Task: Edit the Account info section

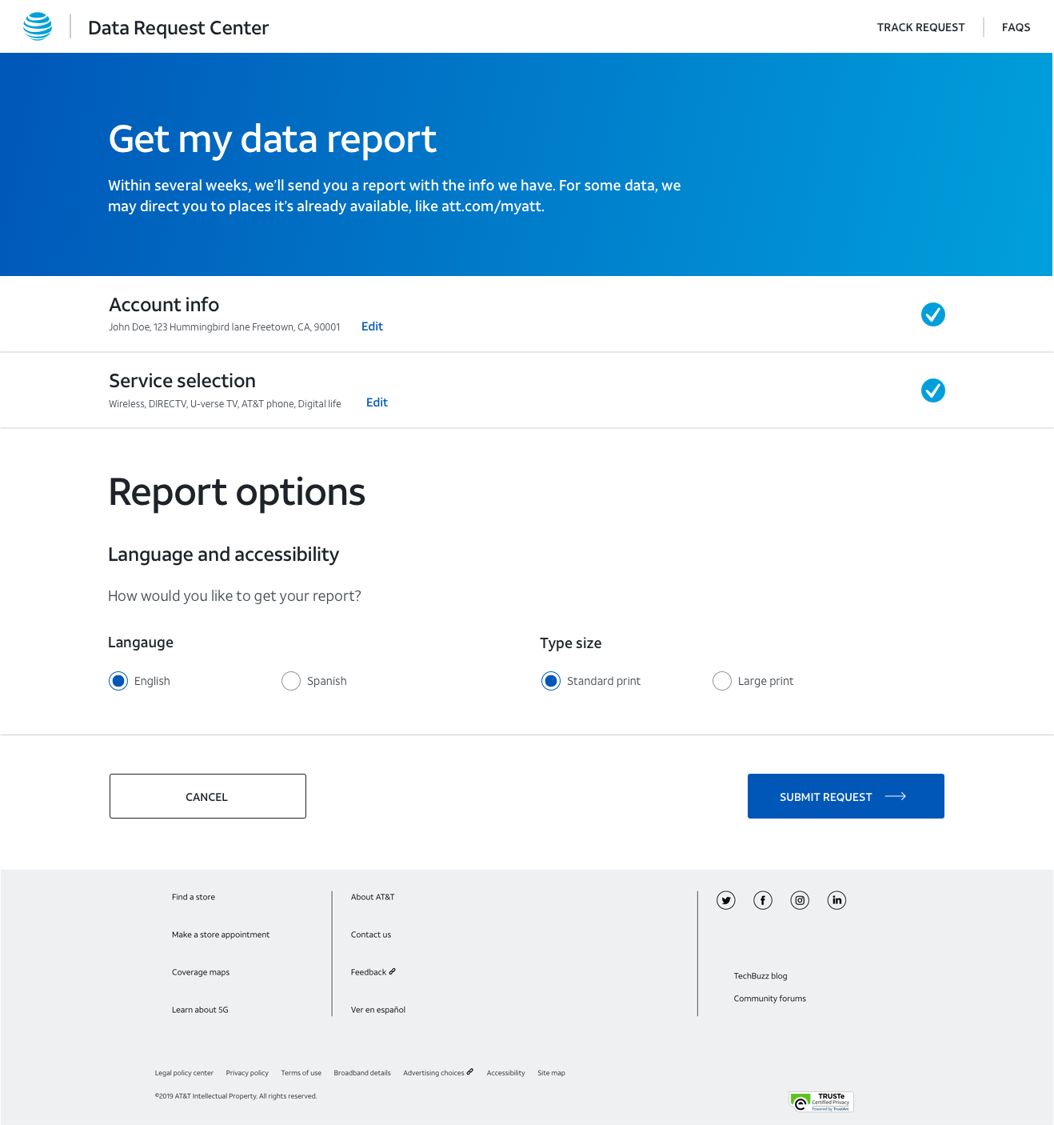Action: click(x=372, y=326)
